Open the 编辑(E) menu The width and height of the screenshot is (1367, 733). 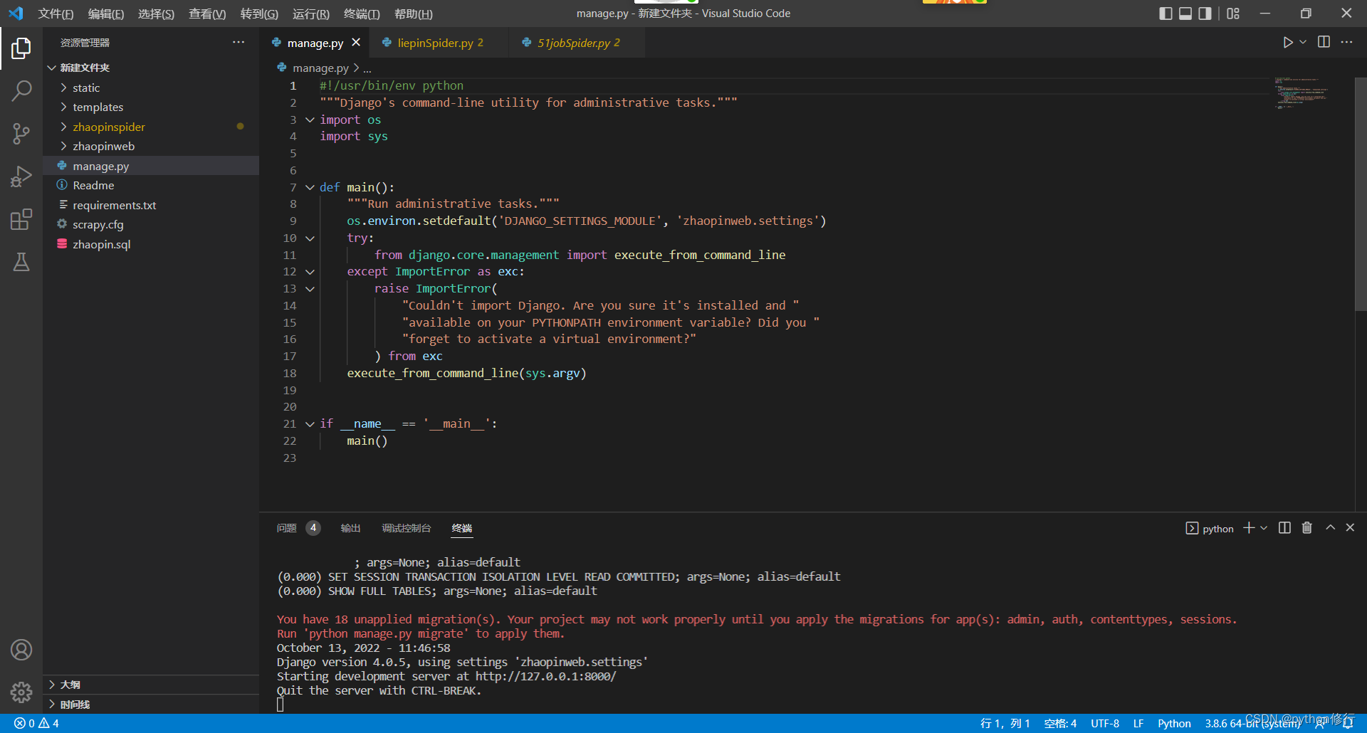106,14
